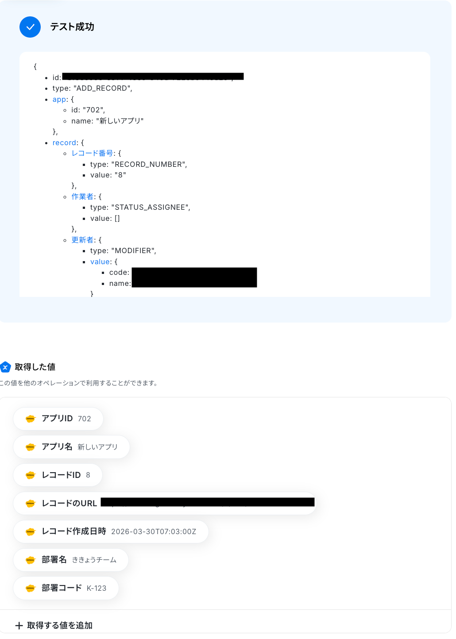Collapse the レコード番号 JSON node
Image resolution: width=456 pixels, height=639 pixels.
click(92, 154)
